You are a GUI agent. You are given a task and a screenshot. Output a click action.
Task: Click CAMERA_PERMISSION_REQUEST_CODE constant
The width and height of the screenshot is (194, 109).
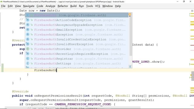[x=82, y=104]
